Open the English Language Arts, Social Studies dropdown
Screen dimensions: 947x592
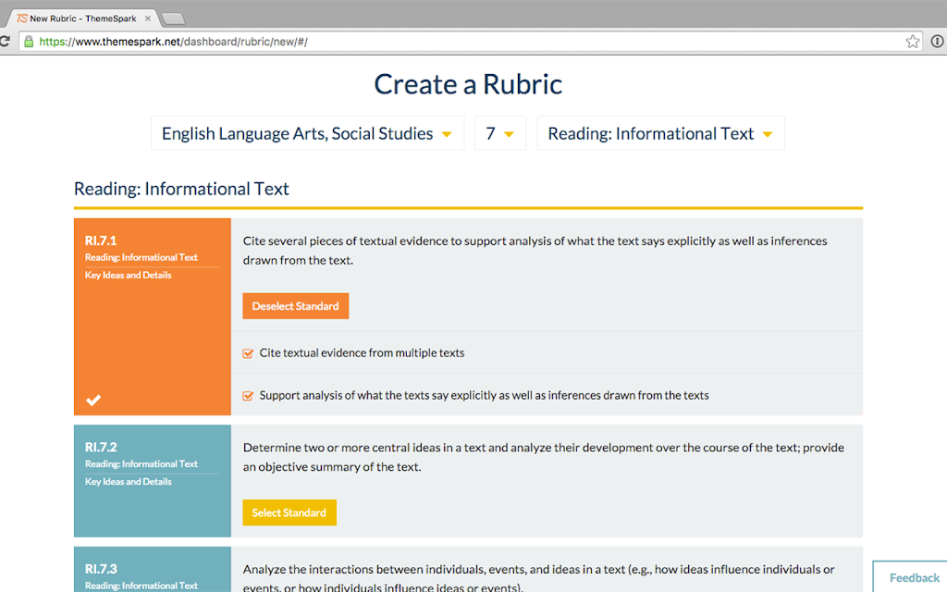[x=307, y=133]
